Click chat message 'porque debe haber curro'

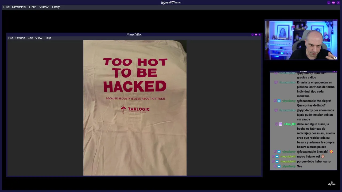click(314, 161)
